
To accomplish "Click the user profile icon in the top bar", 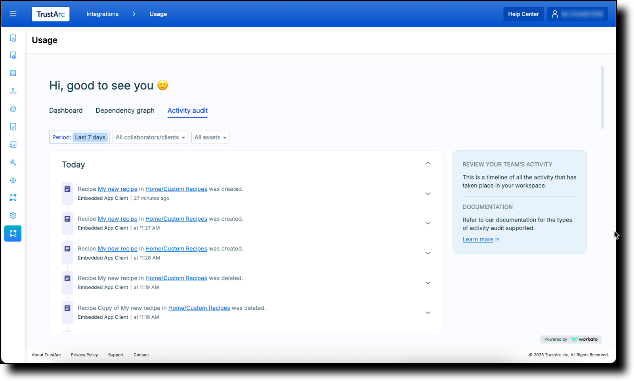I will click(x=554, y=13).
